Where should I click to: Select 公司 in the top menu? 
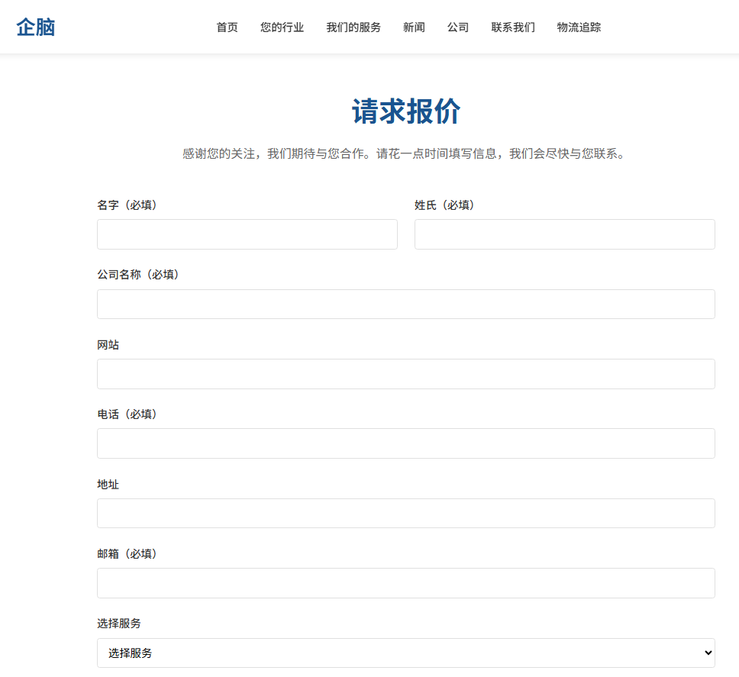[x=458, y=27]
